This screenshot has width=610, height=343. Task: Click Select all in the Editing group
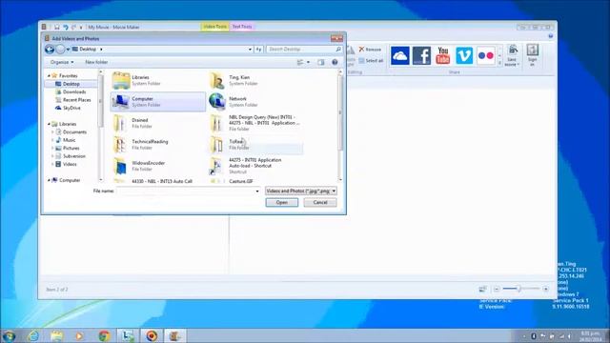[371, 61]
